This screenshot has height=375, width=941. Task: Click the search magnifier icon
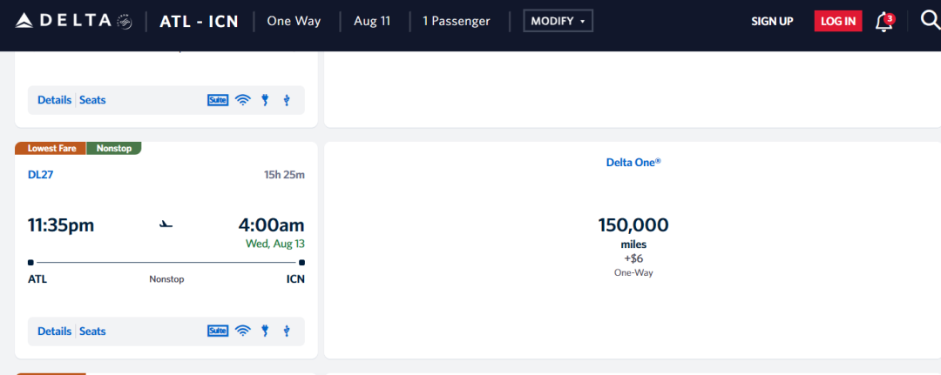click(931, 21)
